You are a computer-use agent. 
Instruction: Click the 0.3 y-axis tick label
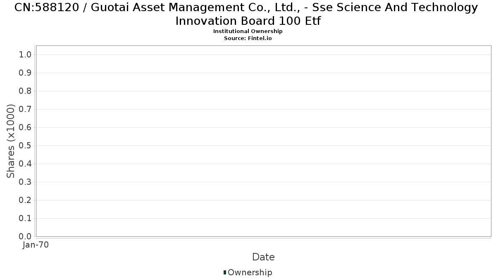(x=26, y=182)
